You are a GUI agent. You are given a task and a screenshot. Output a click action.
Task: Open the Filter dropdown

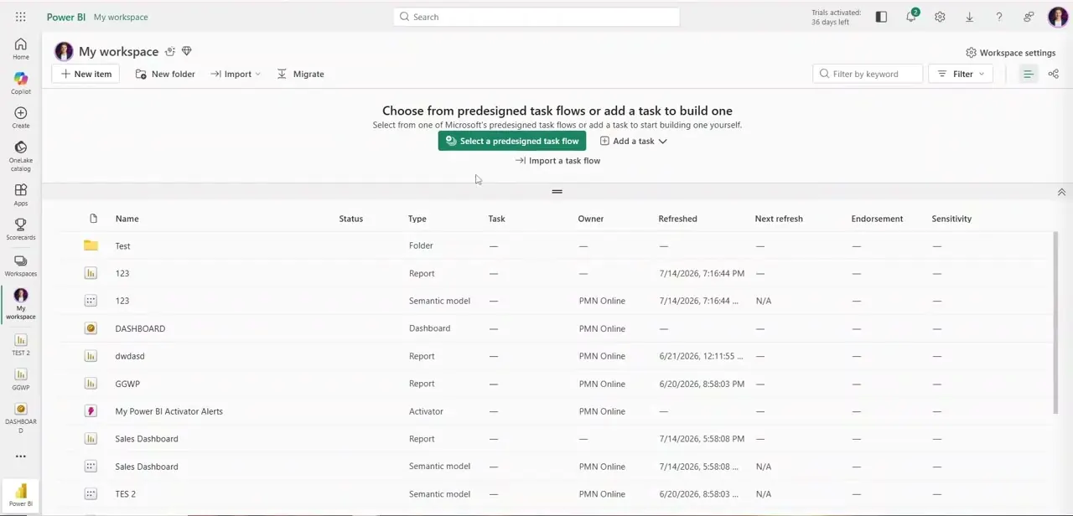tap(961, 74)
